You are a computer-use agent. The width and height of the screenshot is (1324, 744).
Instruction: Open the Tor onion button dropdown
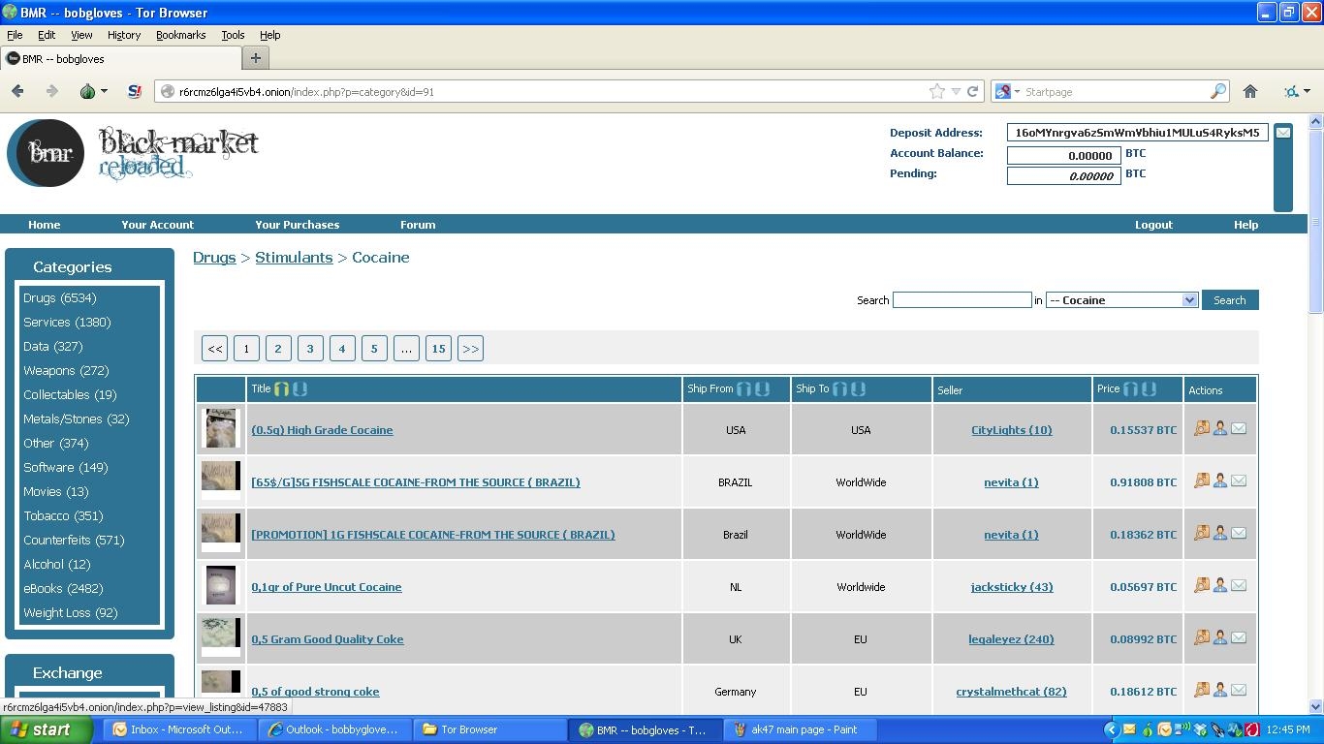pos(94,91)
